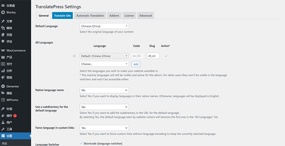Switch to the Translate Site tab

[62, 16]
